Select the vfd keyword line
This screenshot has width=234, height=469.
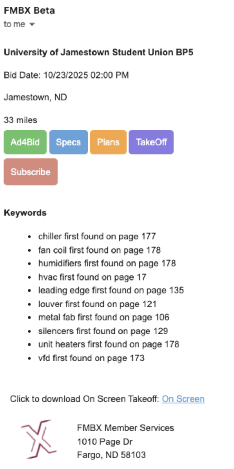91,358
